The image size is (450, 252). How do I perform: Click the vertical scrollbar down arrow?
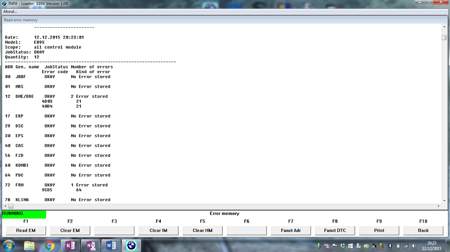pyautogui.click(x=444, y=201)
